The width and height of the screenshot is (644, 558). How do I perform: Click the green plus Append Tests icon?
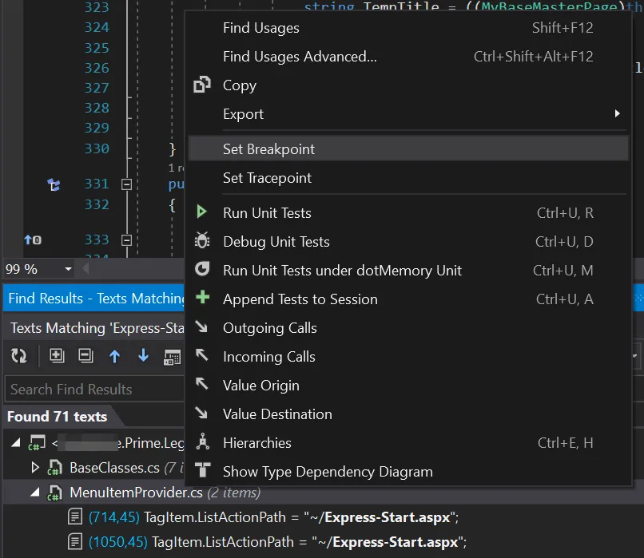(x=203, y=299)
